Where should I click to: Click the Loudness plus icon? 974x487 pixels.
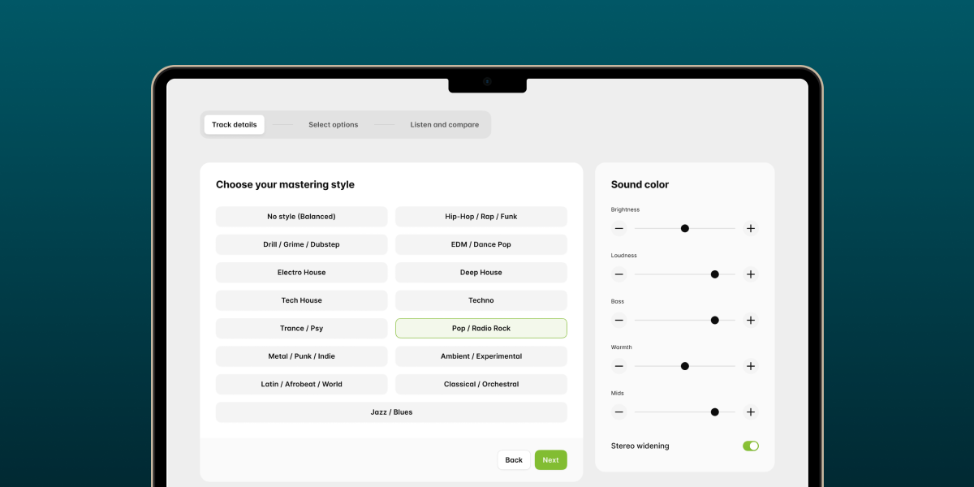click(751, 274)
